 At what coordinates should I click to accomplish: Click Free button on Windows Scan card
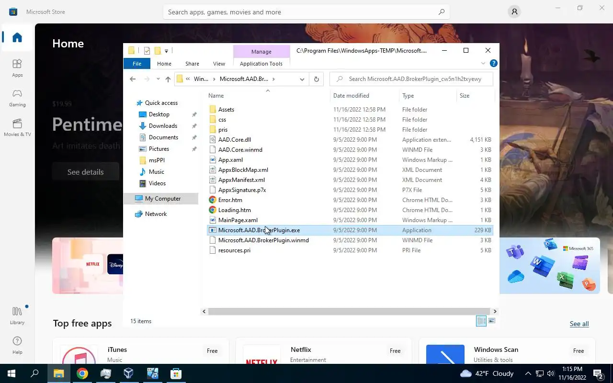pyautogui.click(x=579, y=351)
